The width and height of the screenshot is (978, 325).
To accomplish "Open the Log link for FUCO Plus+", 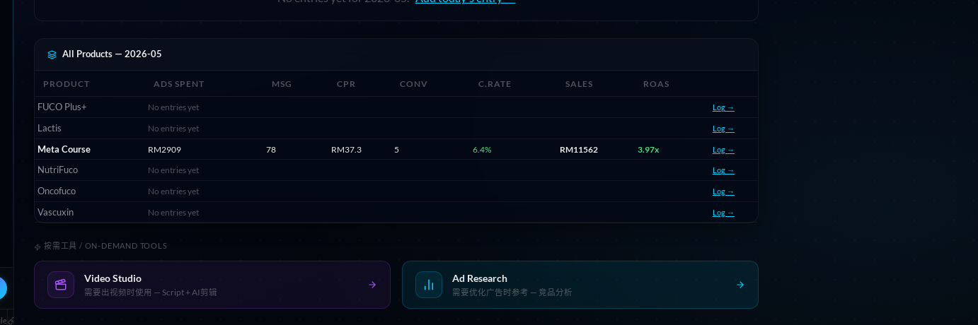I will click(723, 107).
